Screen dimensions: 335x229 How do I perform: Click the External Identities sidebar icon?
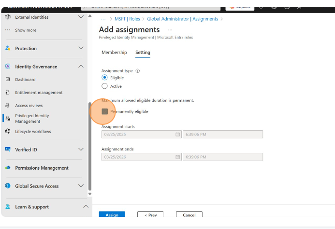click(8, 17)
